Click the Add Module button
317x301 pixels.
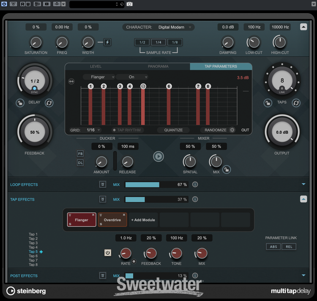point(143,220)
